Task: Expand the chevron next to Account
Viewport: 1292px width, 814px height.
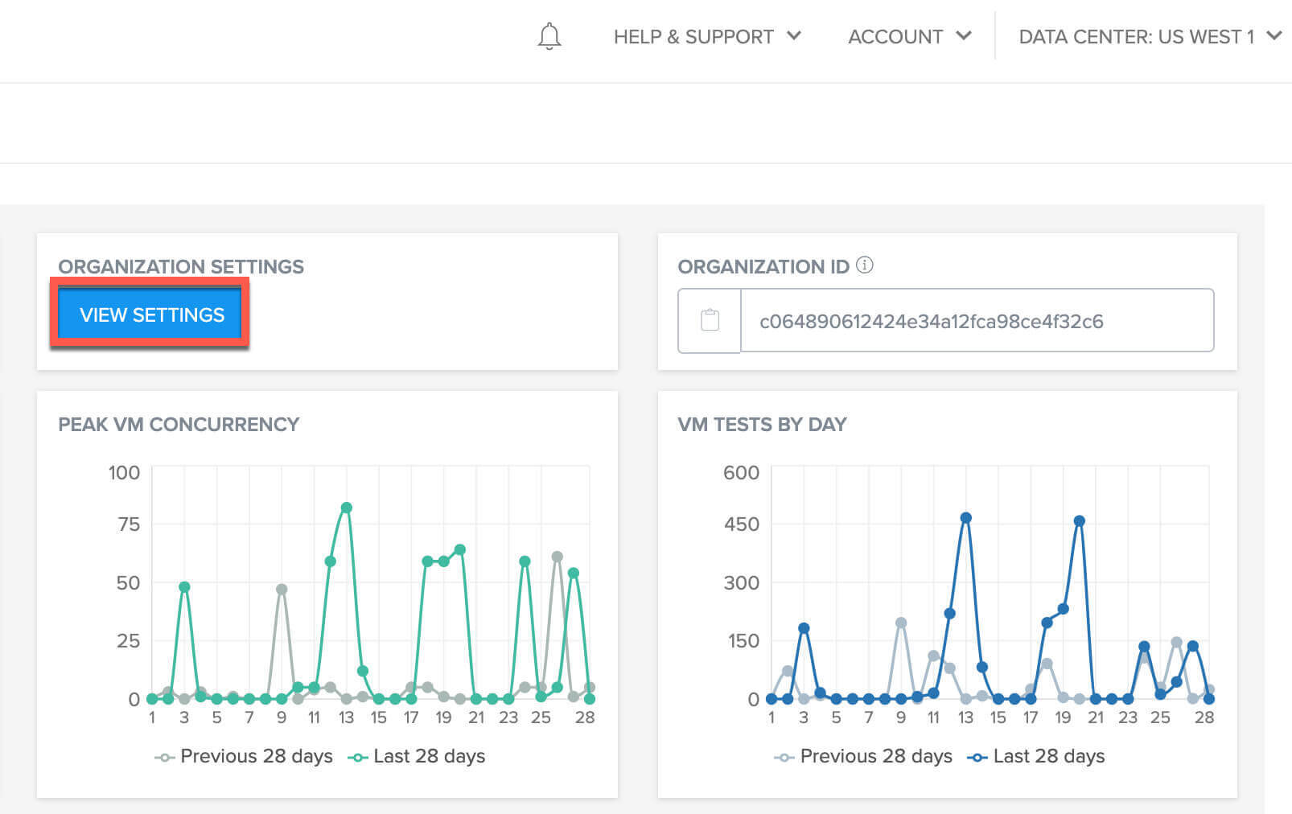Action: coord(963,36)
